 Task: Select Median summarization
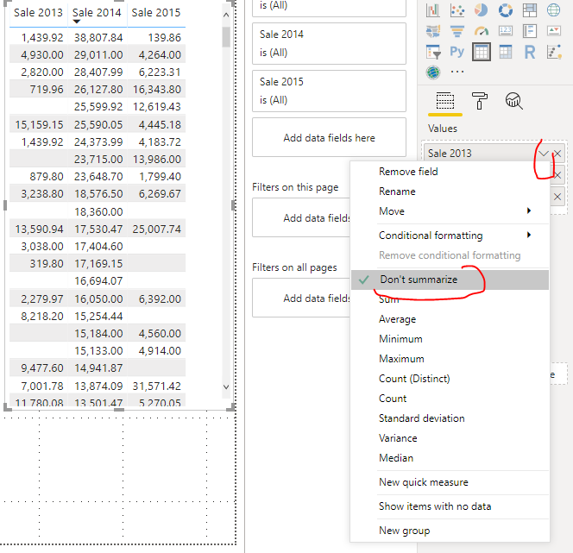tap(450, 458)
